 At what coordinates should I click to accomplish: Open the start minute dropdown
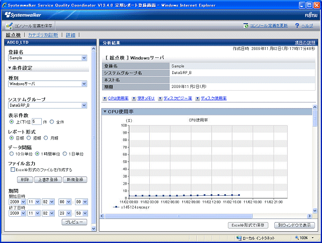[85, 202]
